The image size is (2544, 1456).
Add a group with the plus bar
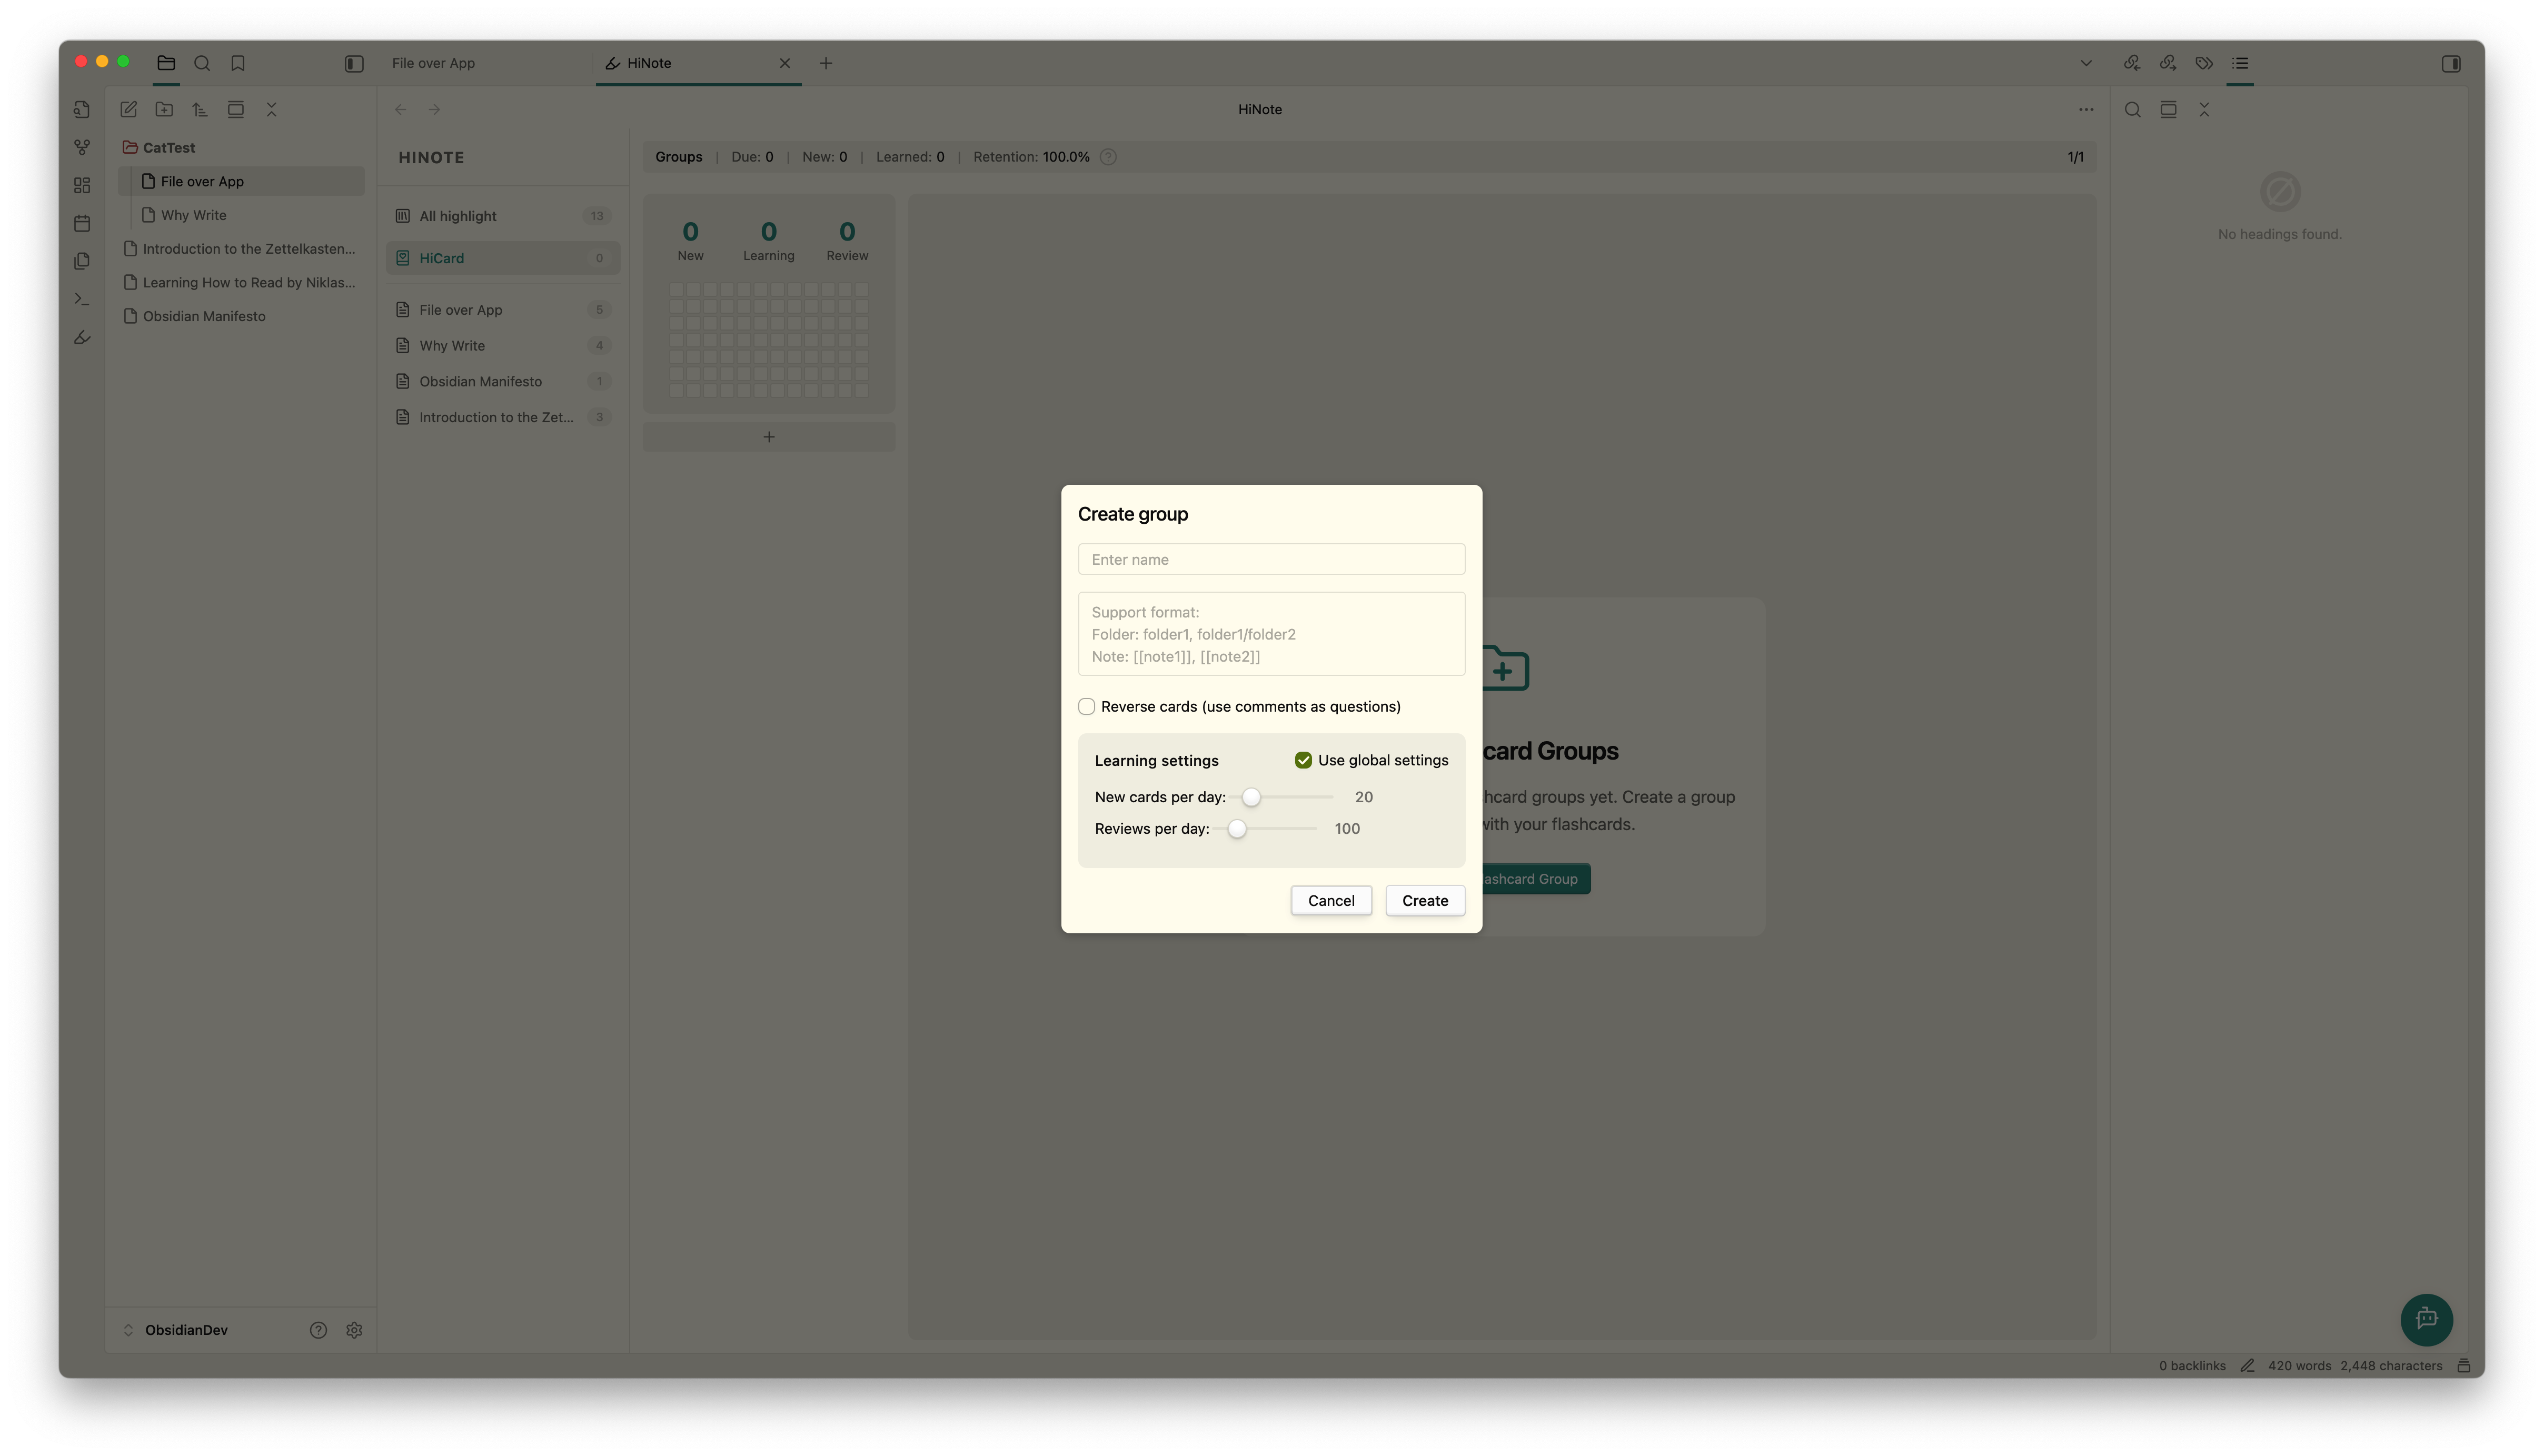[x=769, y=437]
